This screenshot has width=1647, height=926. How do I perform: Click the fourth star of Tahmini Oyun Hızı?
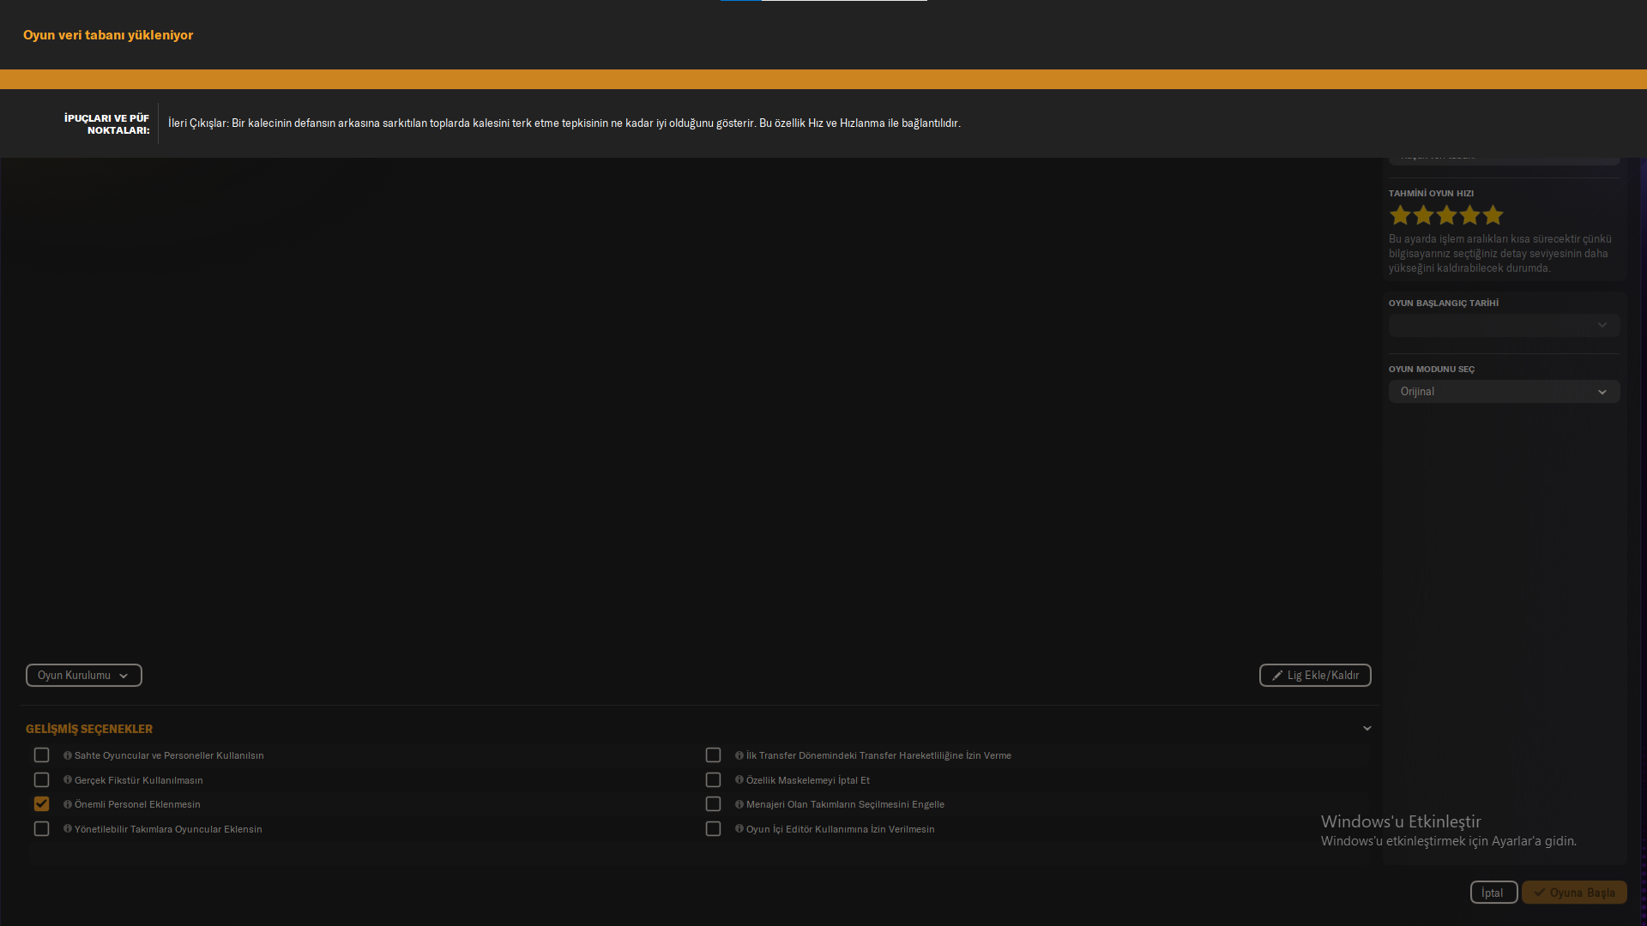[x=1469, y=215]
